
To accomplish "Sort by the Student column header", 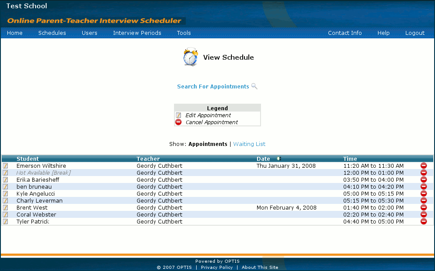I will click(27, 159).
